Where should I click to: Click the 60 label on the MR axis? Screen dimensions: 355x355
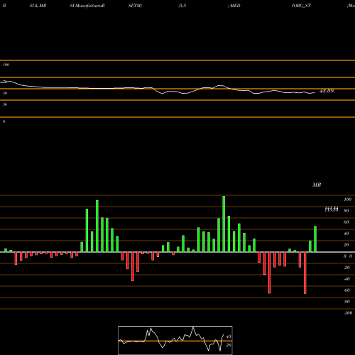346,222
